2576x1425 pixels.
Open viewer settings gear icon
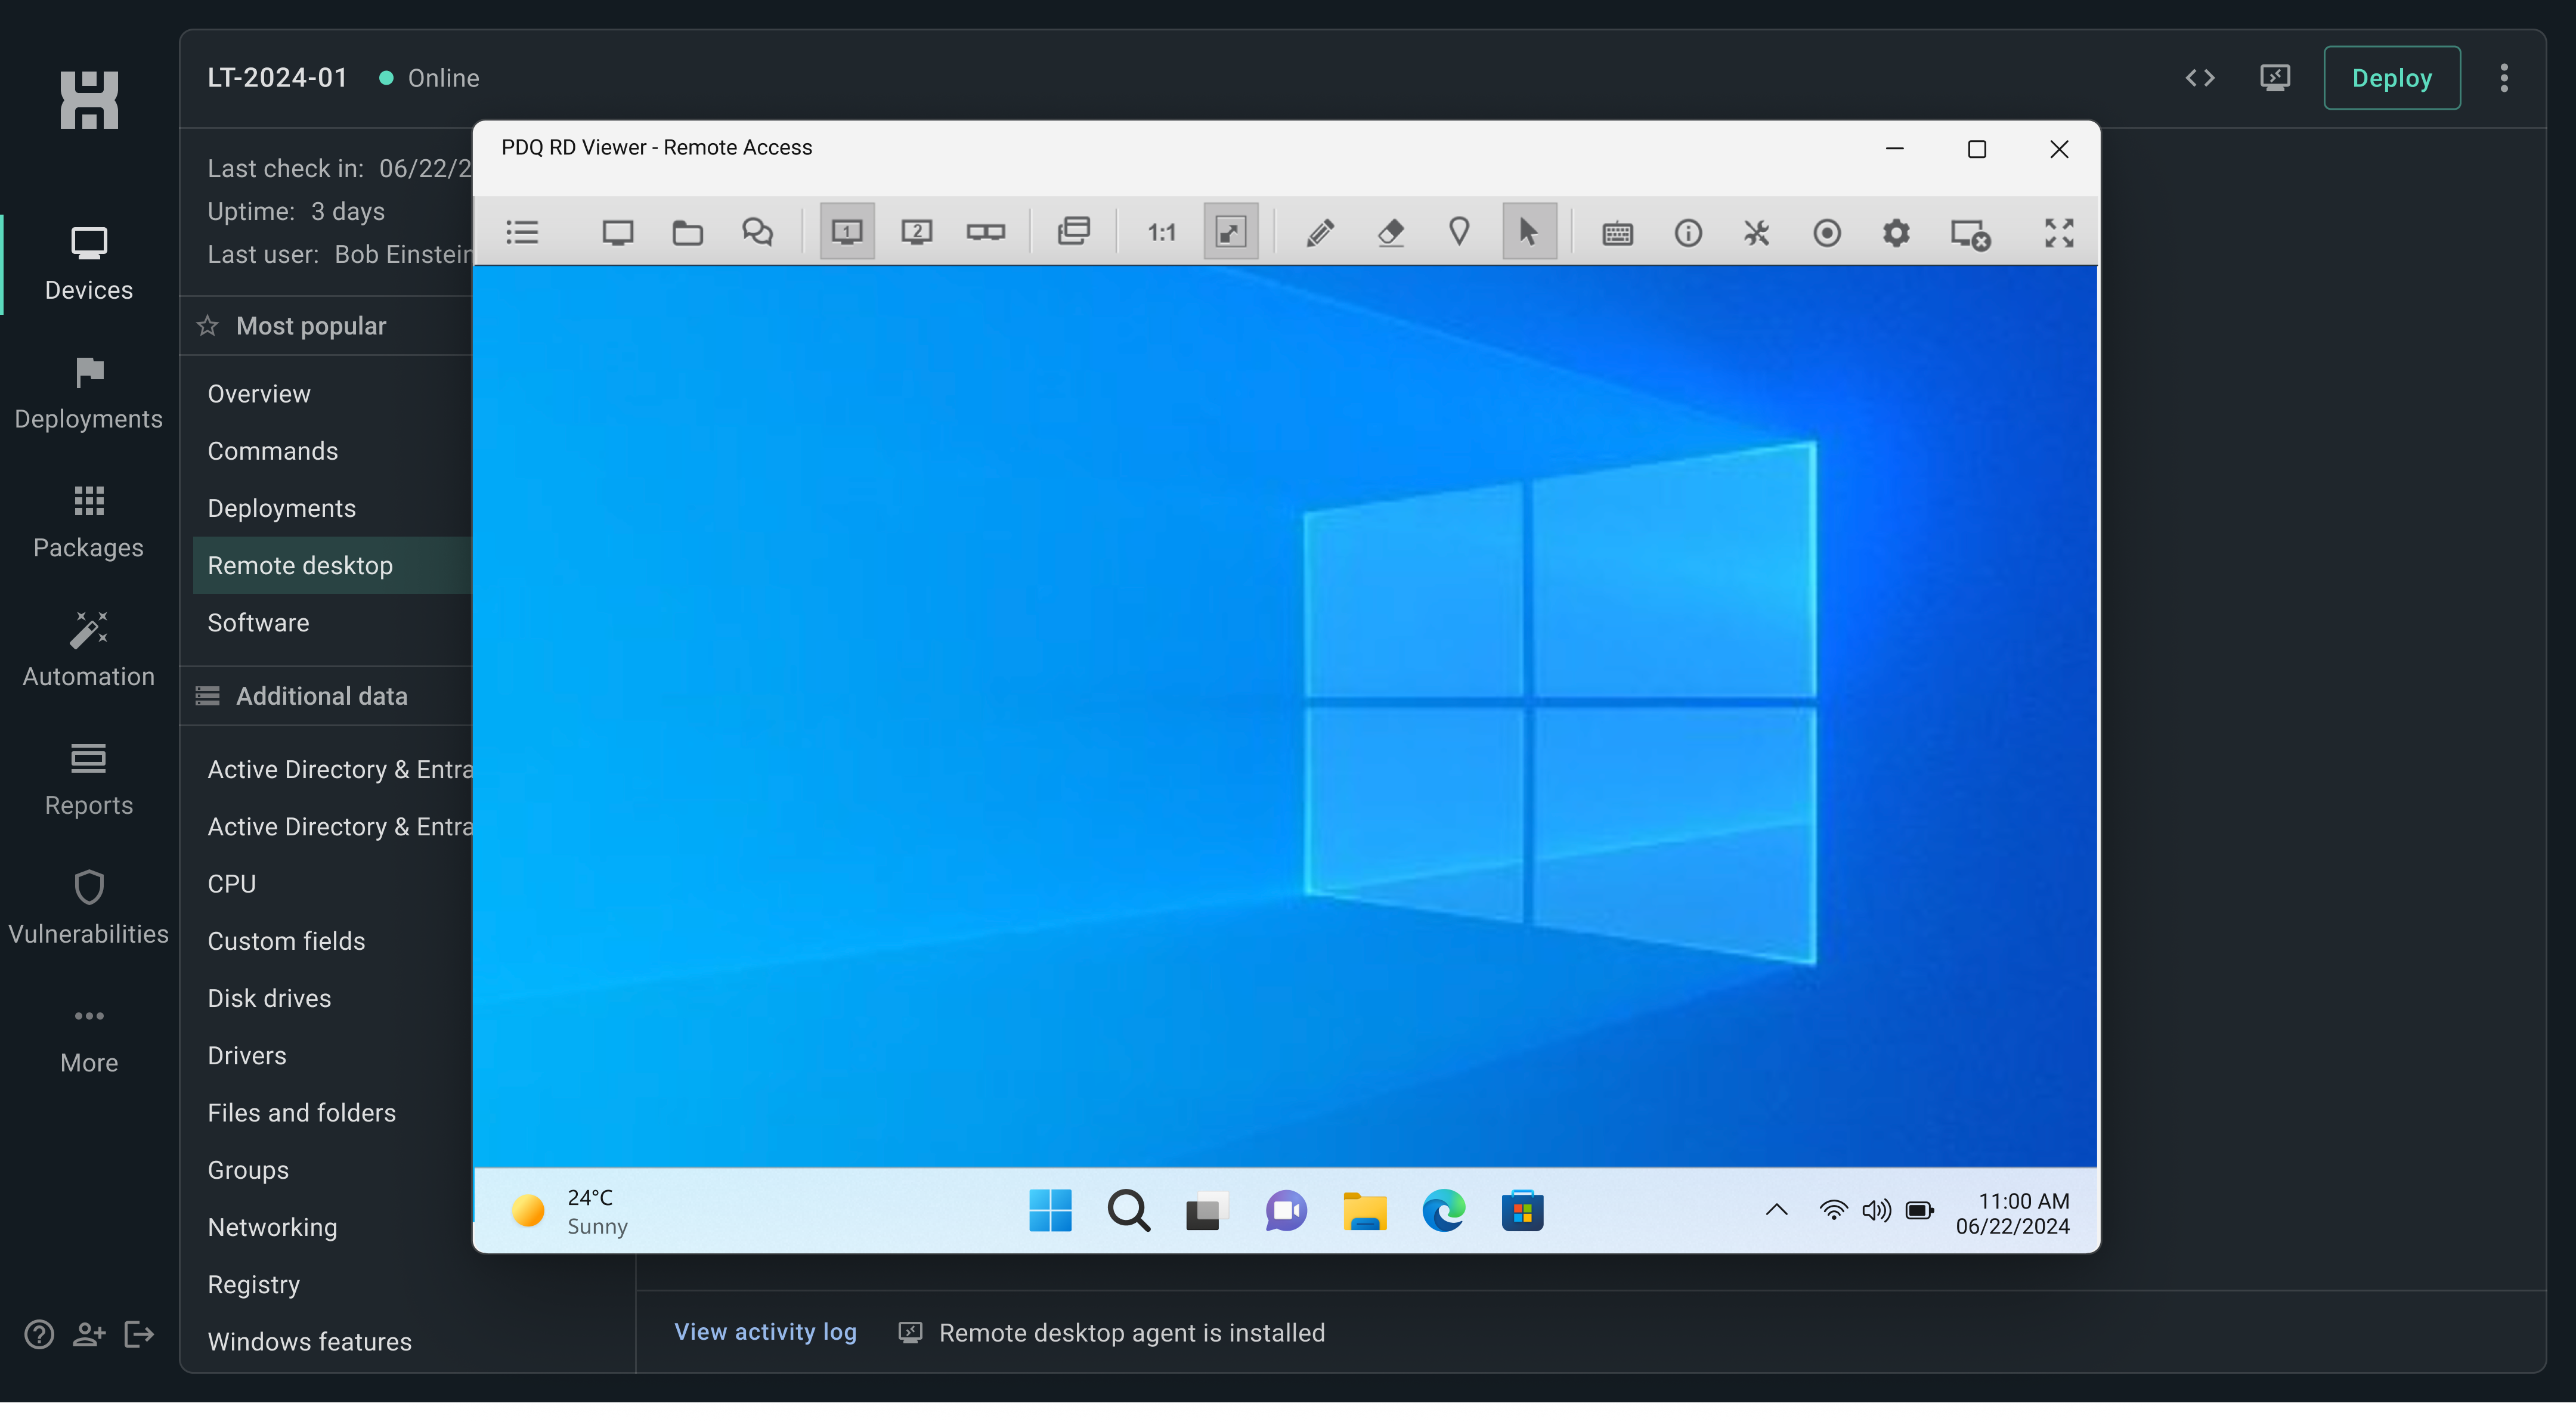coord(1896,233)
